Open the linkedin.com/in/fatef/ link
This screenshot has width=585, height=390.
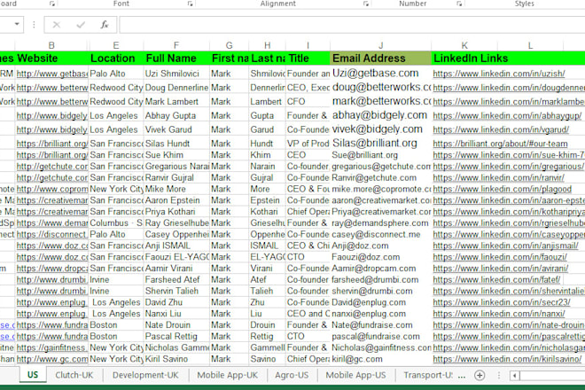tap(496, 280)
